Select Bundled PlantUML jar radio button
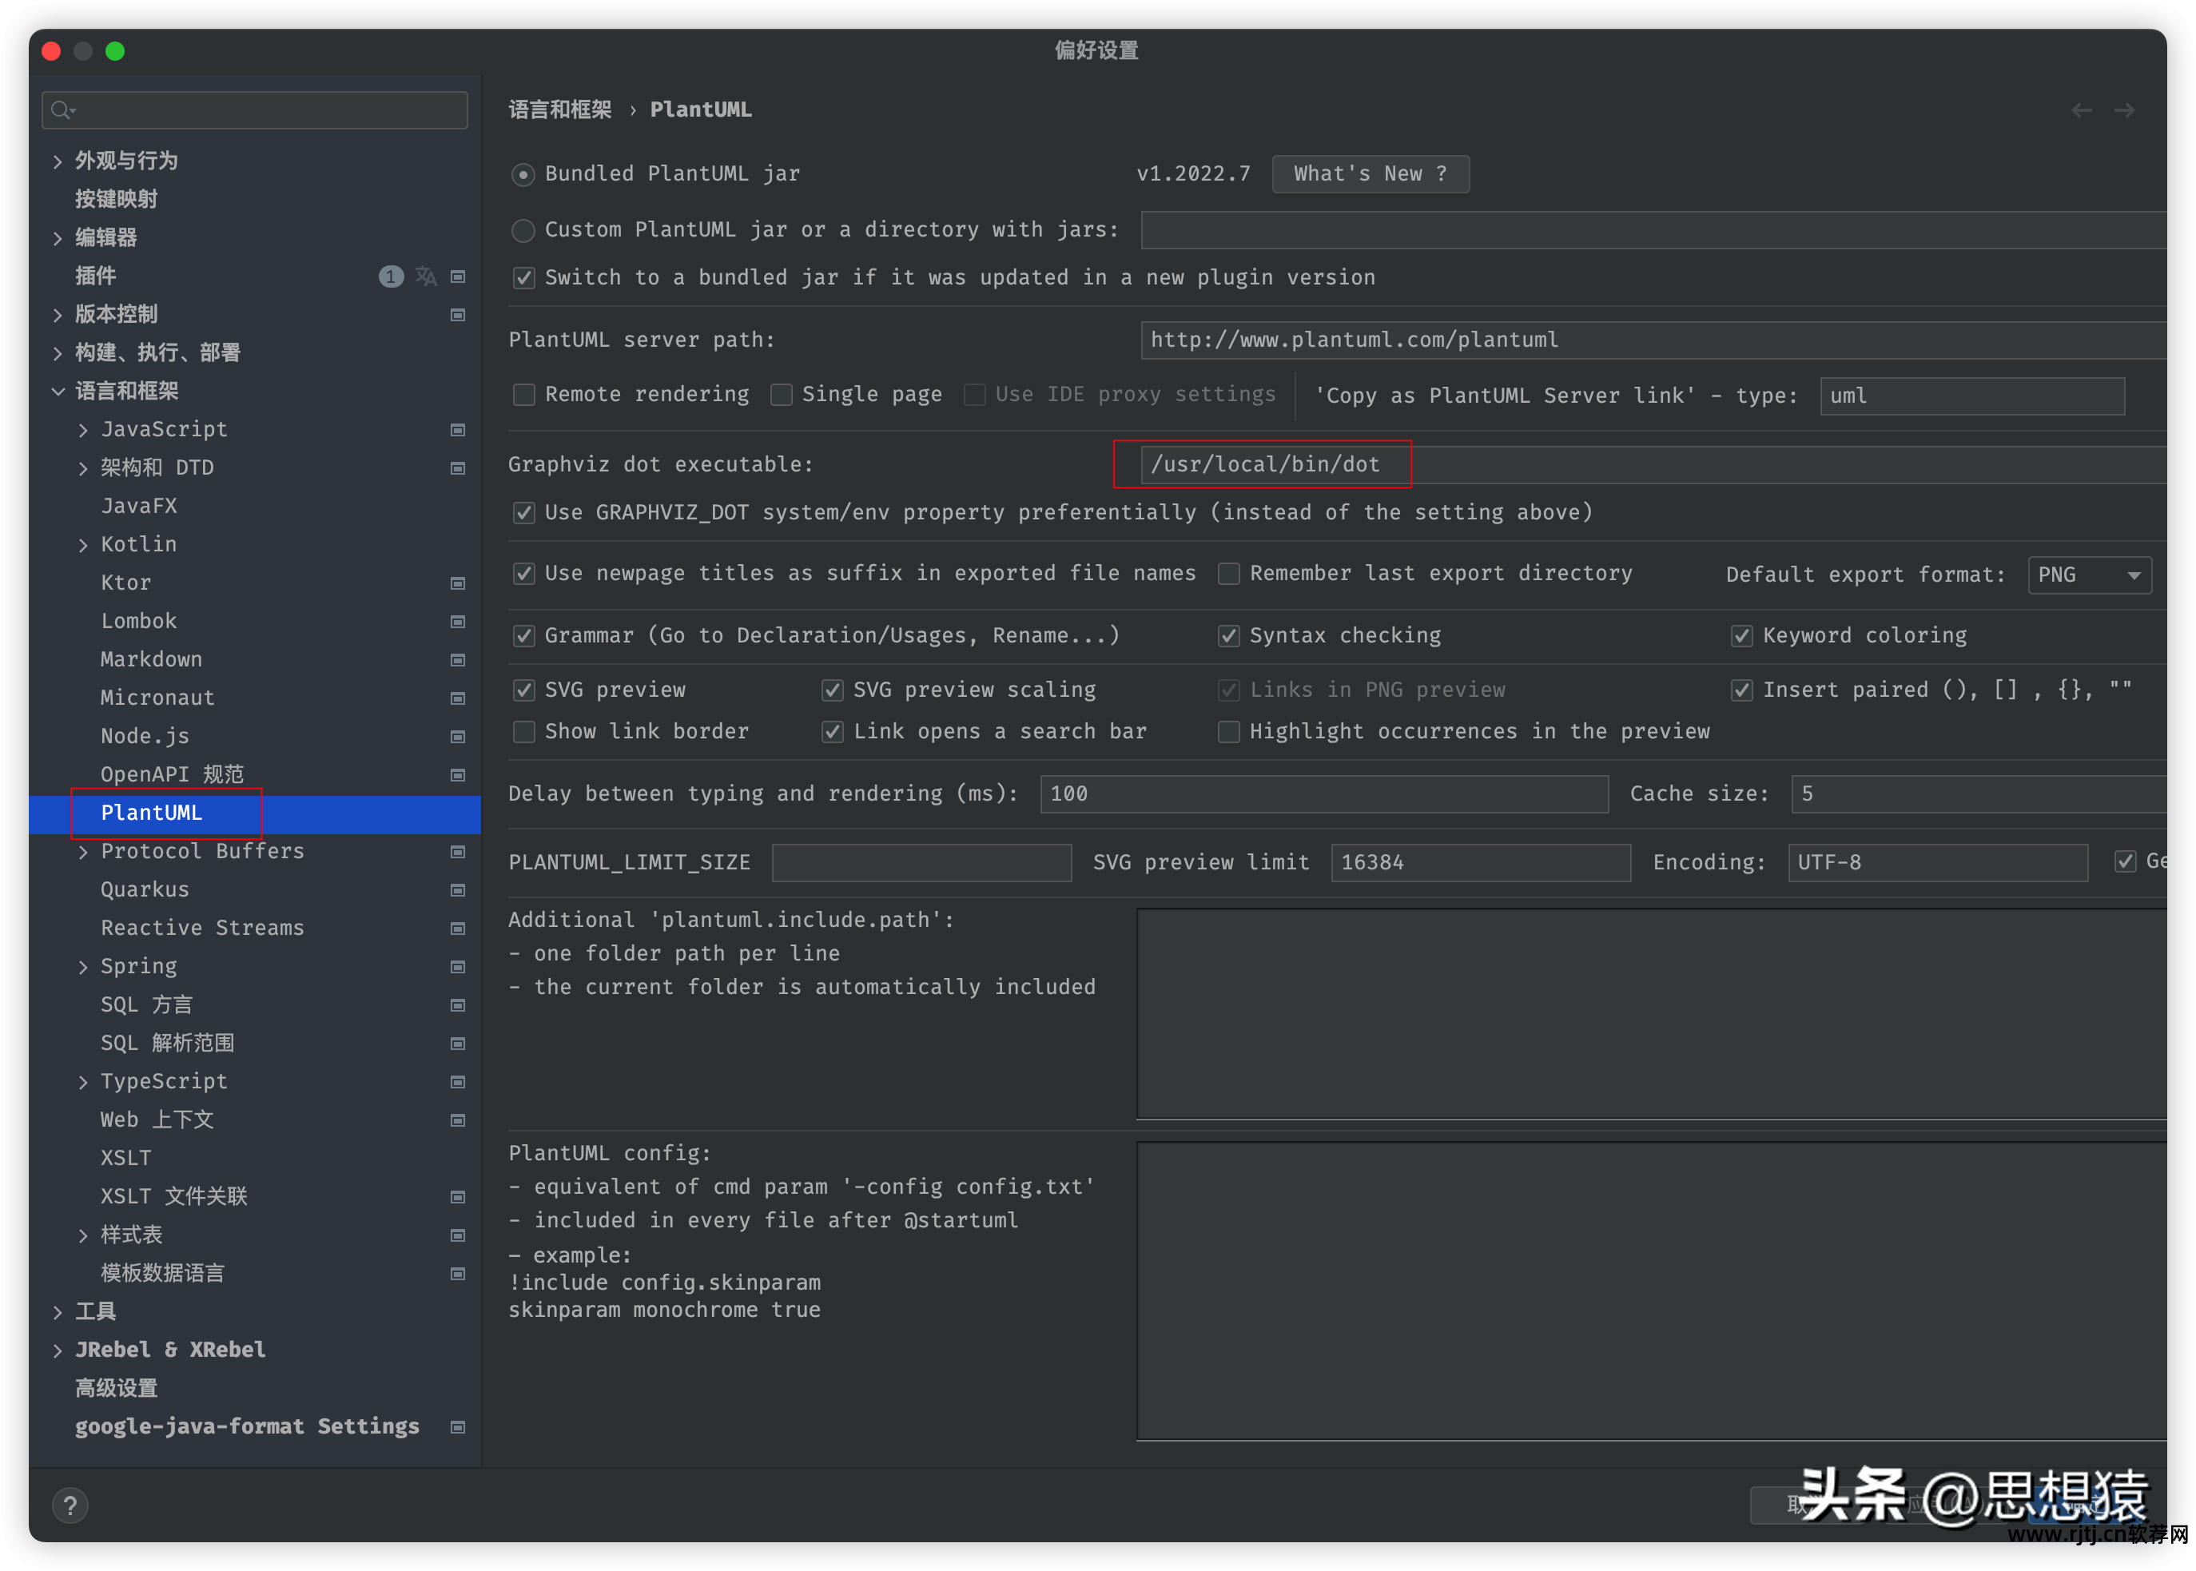Viewport: 2196px width, 1571px height. tap(523, 174)
